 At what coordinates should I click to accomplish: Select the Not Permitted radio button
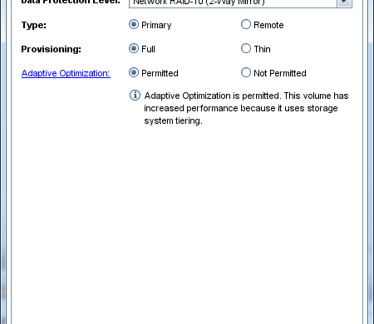pos(246,72)
